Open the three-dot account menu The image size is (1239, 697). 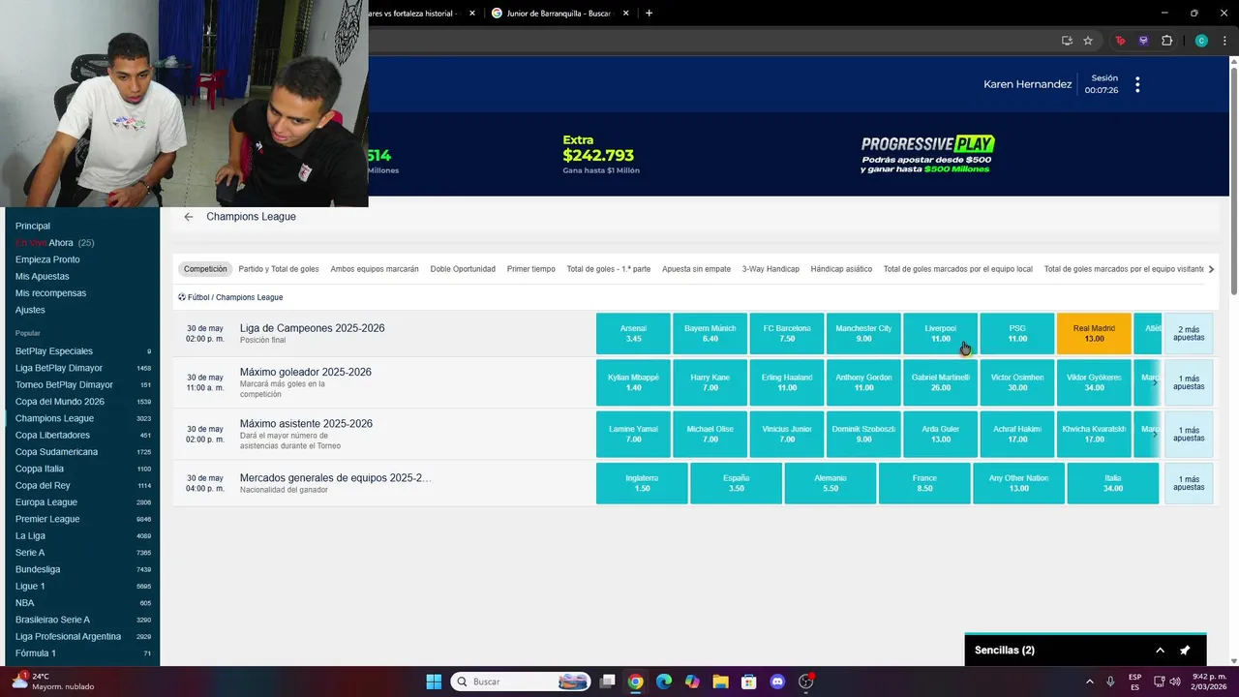tap(1137, 85)
